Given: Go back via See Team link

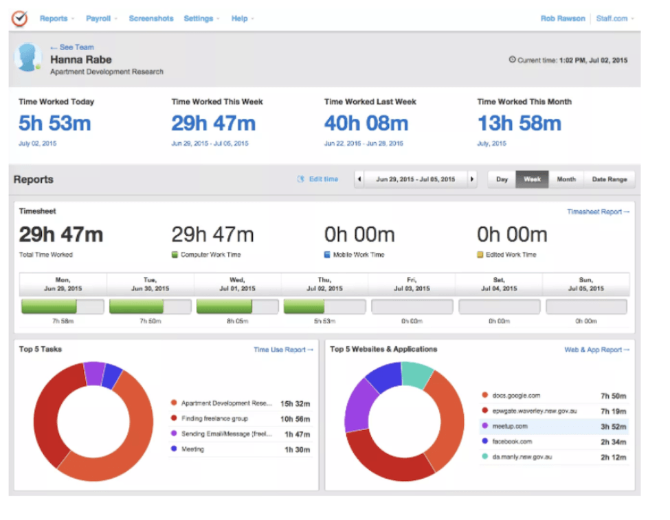Looking at the screenshot, I should point(72,47).
